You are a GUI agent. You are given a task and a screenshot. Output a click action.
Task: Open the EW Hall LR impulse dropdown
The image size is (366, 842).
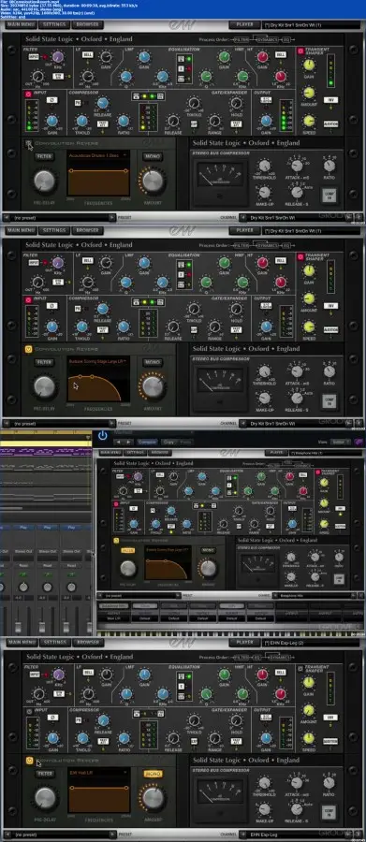[x=97, y=772]
